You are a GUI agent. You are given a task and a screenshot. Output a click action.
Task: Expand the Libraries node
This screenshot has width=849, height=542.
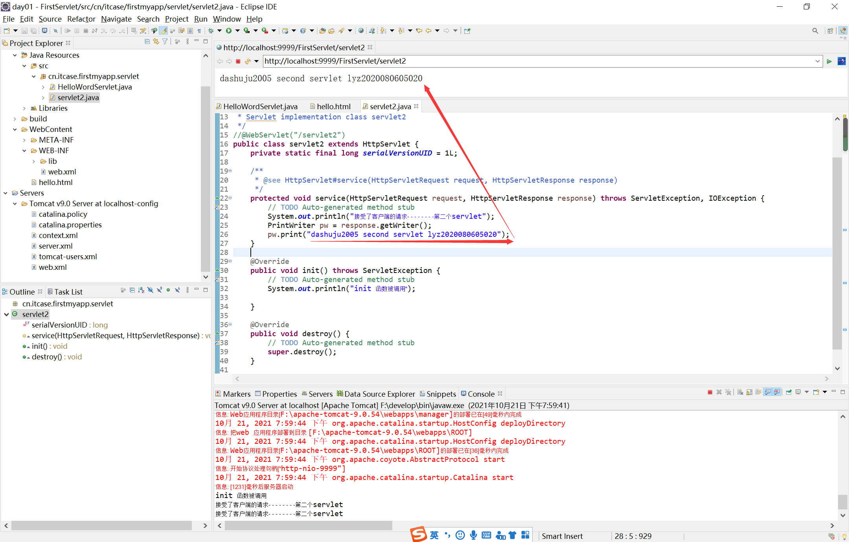tap(24, 108)
